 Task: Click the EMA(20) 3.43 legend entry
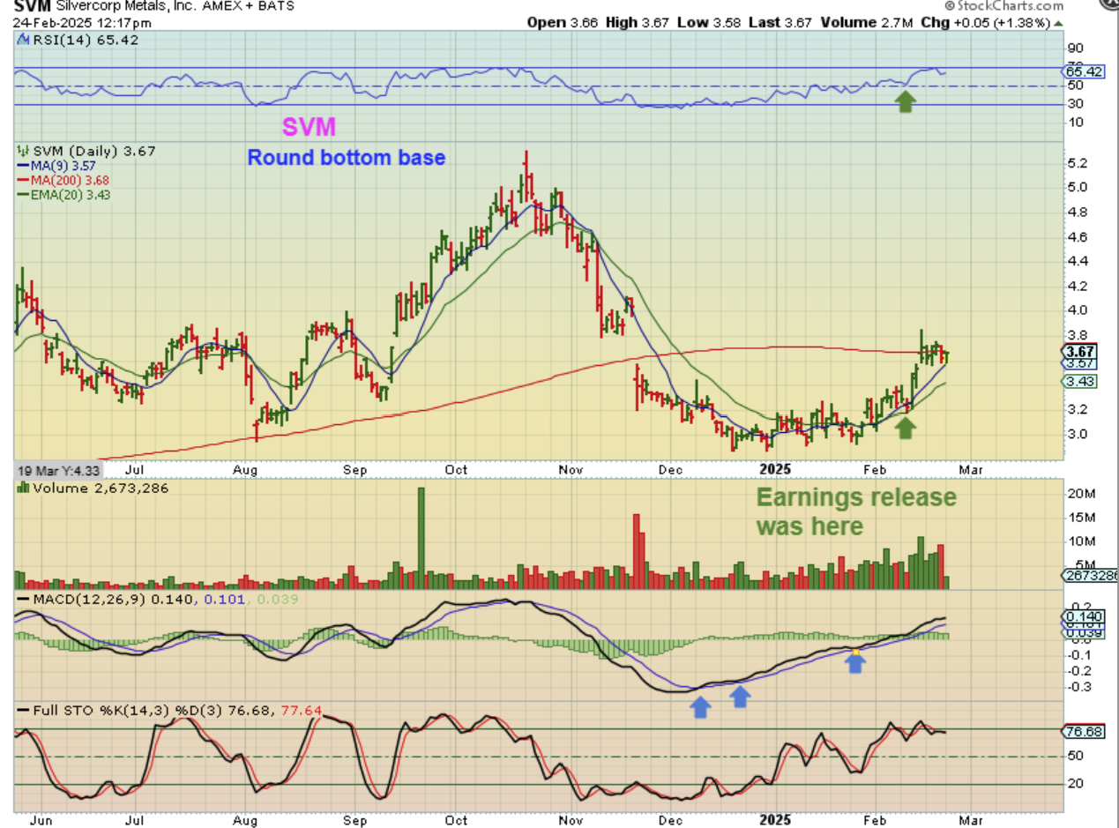tap(63, 194)
